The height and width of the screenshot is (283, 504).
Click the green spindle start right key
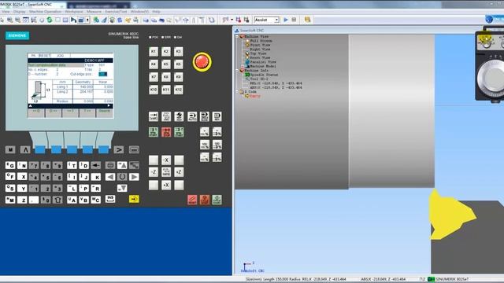point(179,132)
